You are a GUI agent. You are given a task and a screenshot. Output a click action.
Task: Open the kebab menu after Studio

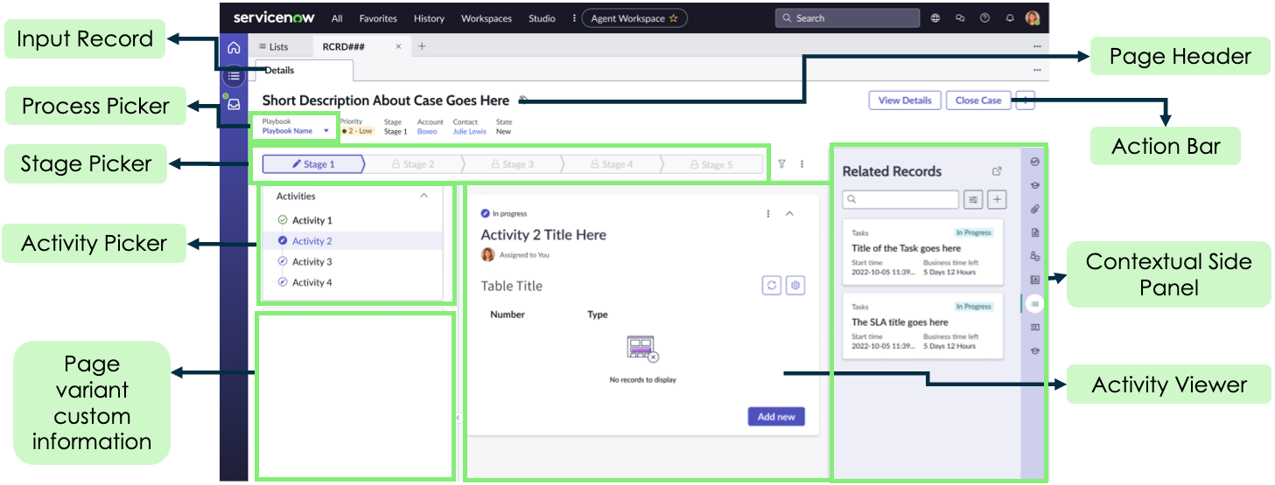(x=574, y=18)
